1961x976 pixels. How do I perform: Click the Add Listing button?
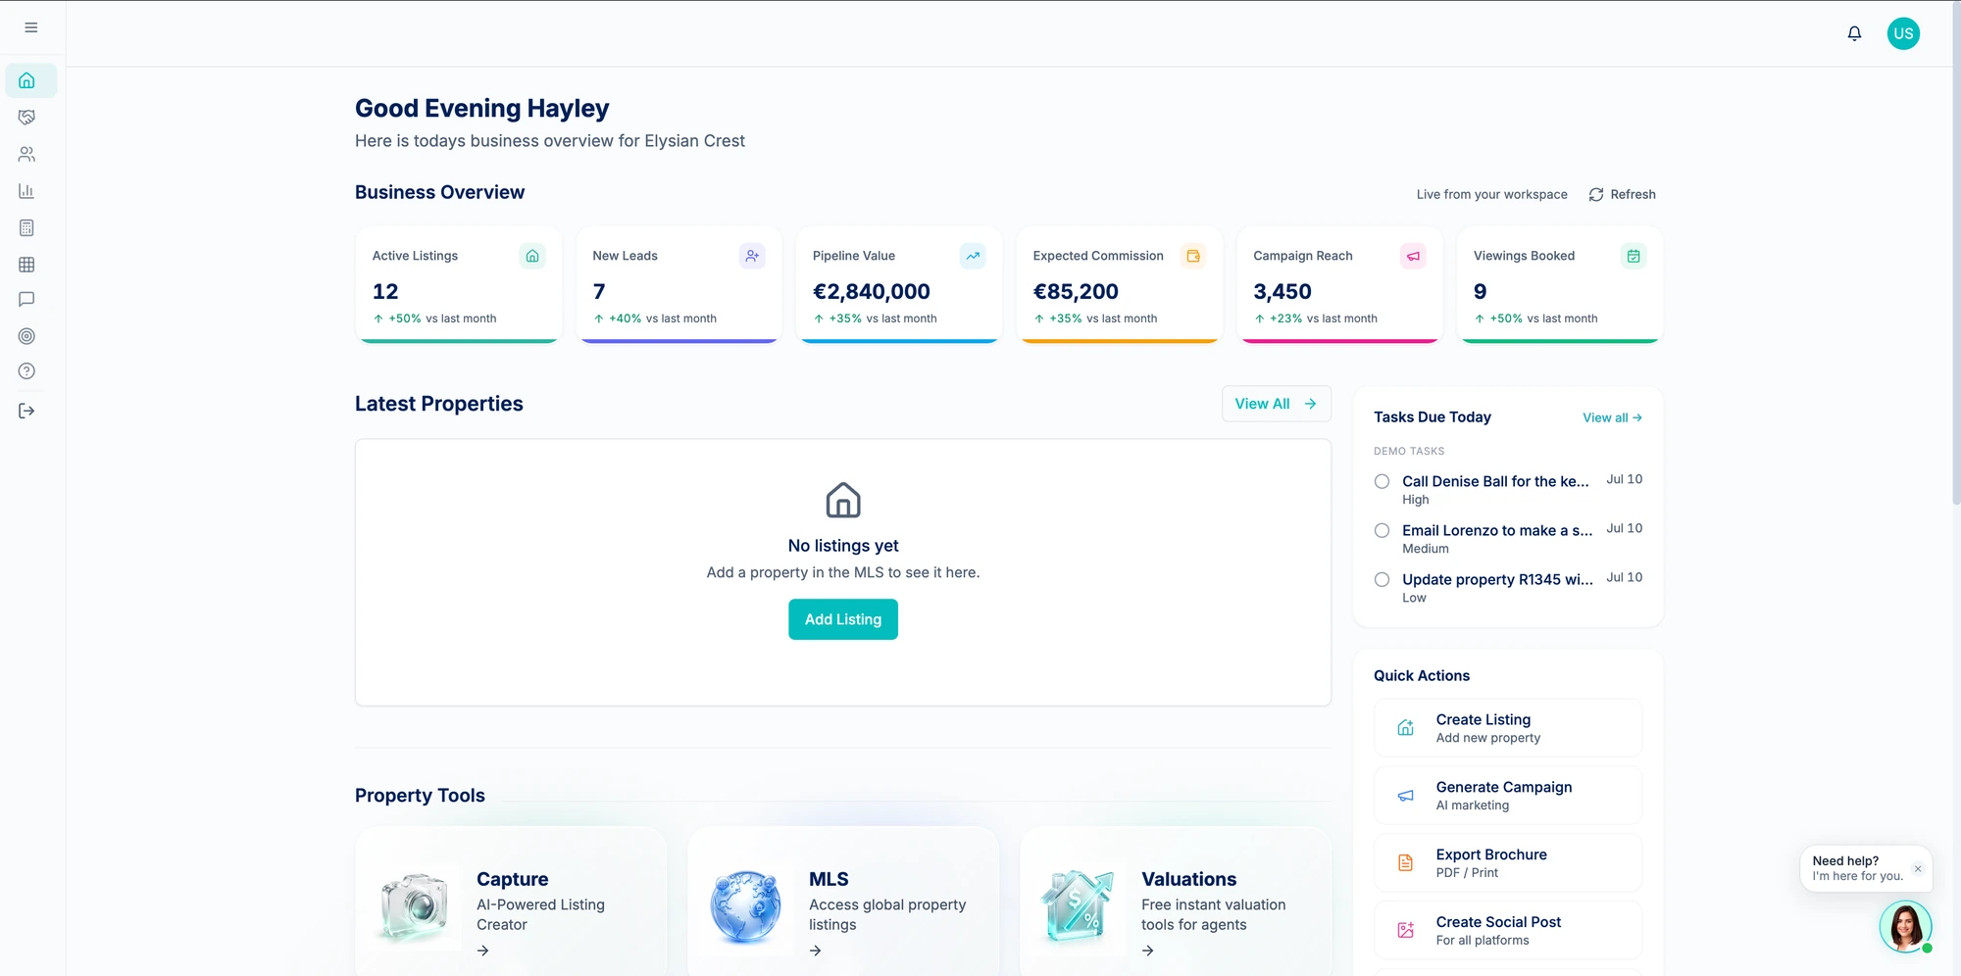pyautogui.click(x=843, y=619)
